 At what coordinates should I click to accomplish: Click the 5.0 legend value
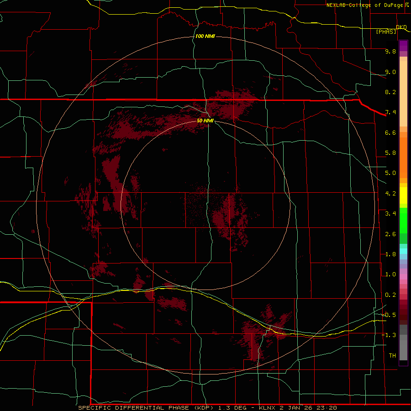click(x=390, y=173)
